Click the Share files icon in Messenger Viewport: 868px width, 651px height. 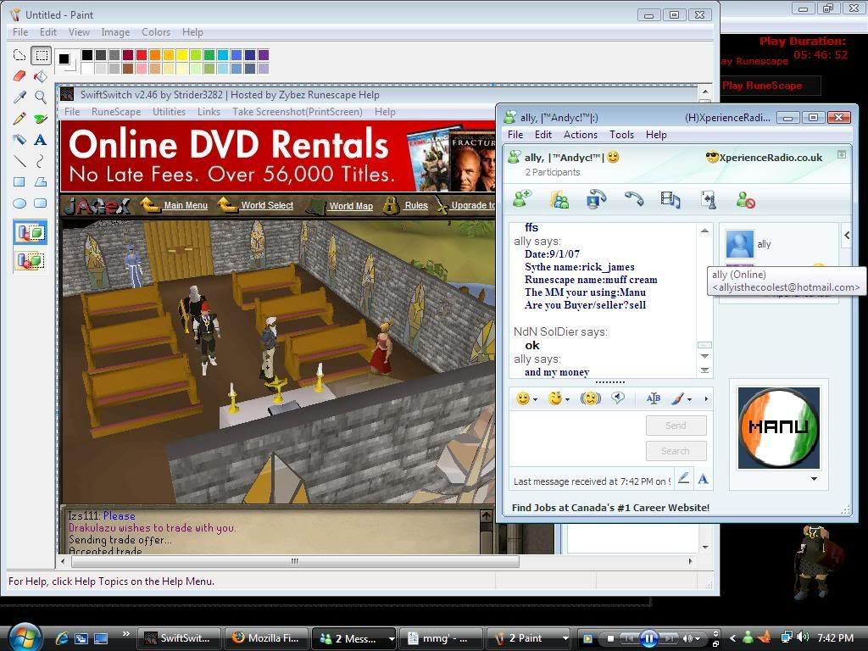(559, 199)
